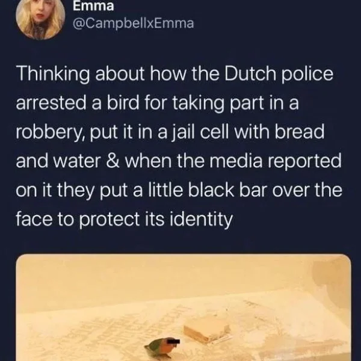Viewport: 361px width, 361px height.
Task: Click the green bird in the photo
Action: [x=159, y=348]
